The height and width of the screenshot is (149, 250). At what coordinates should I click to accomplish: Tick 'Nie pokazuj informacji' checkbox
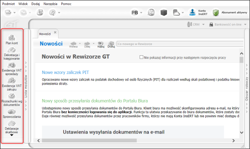(141, 57)
